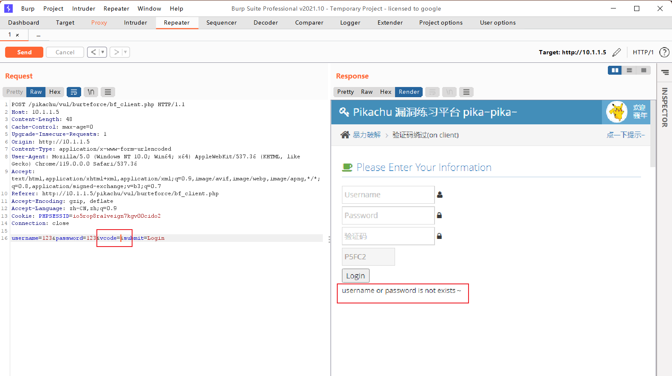
Task: Switch to the Comparer tab
Action: point(309,22)
